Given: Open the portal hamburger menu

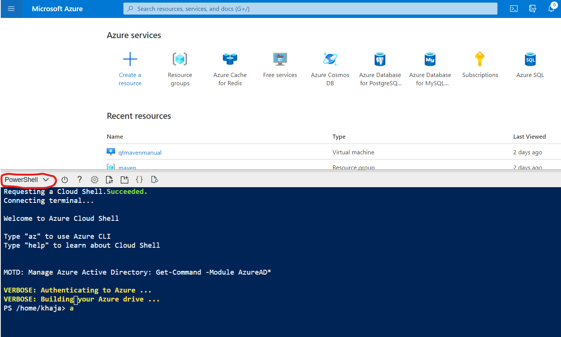Looking at the screenshot, I should (11, 9).
